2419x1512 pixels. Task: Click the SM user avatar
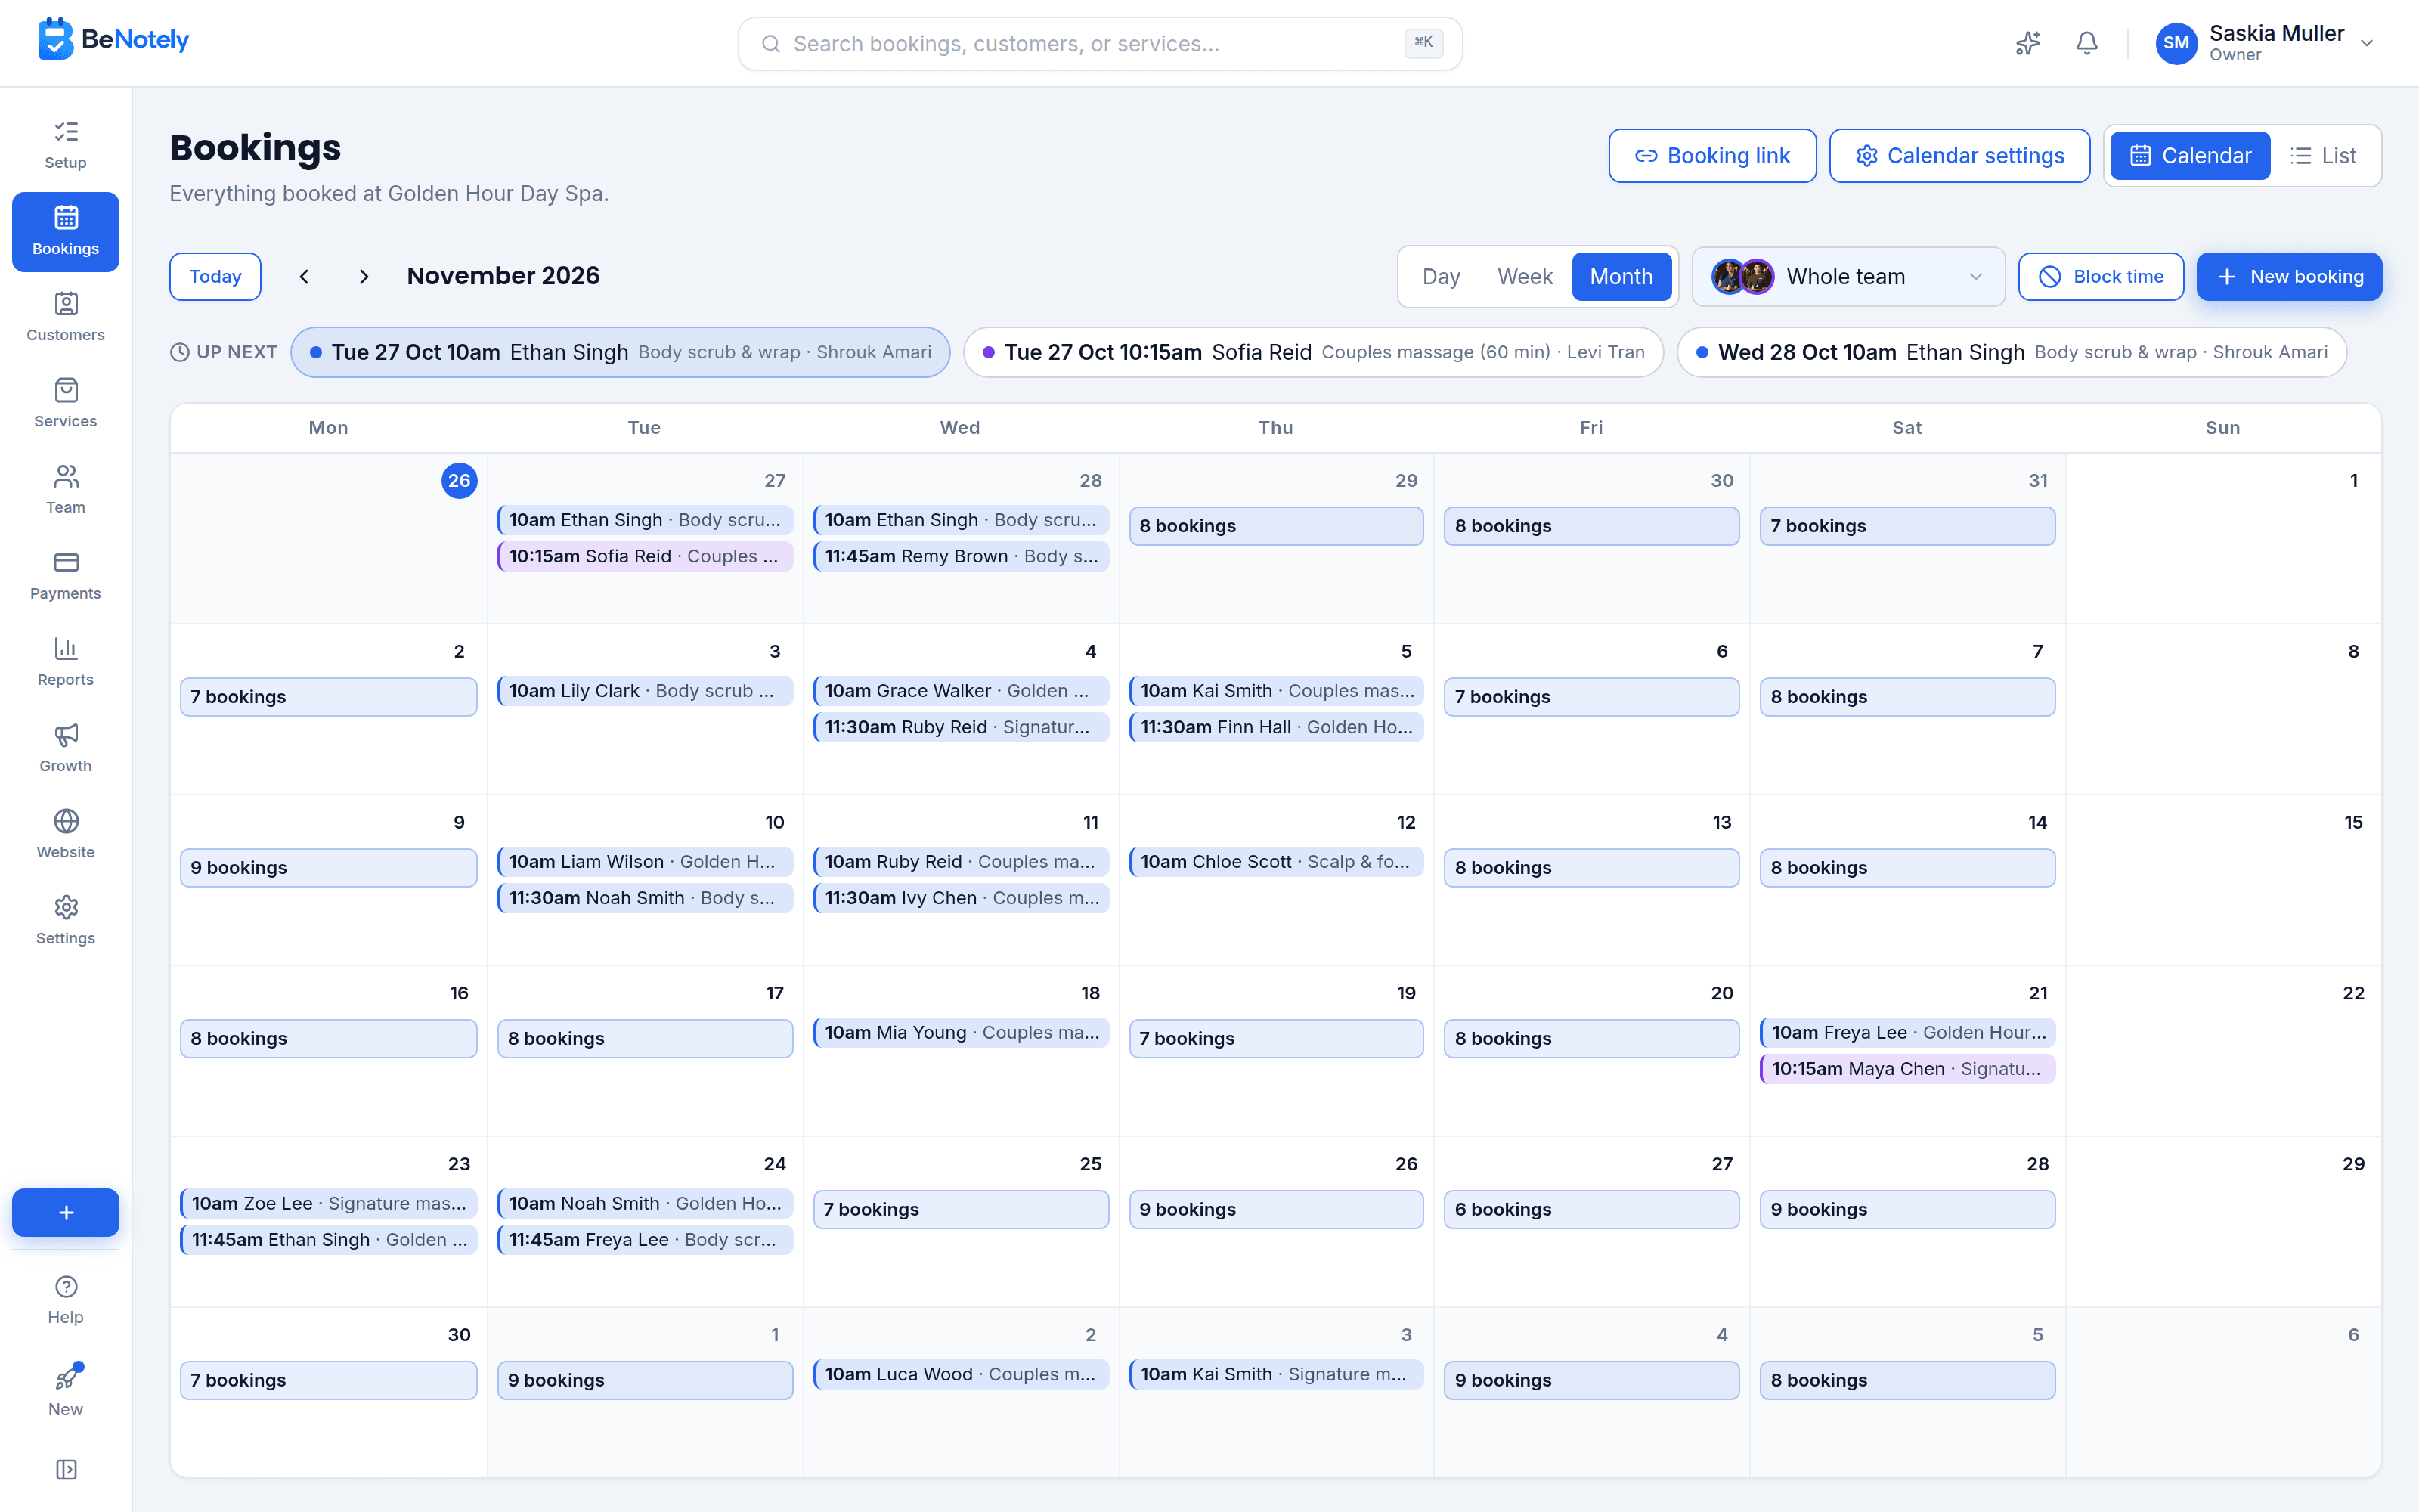(x=2176, y=43)
